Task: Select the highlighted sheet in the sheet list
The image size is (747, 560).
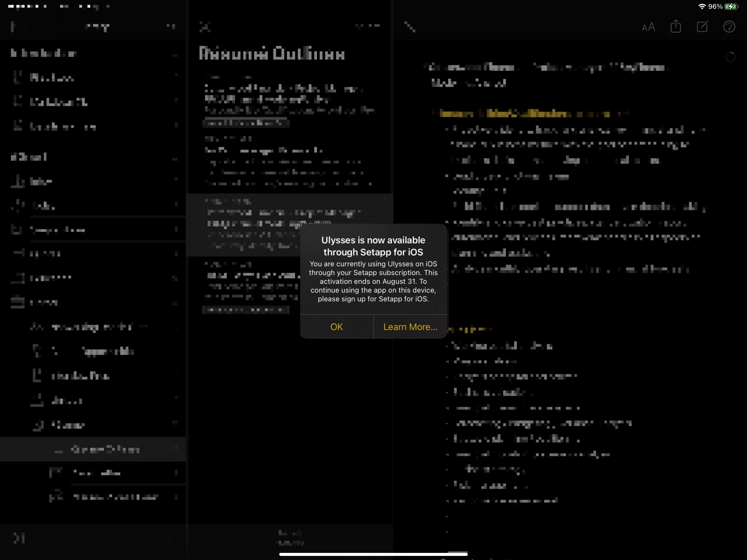Action: coord(289,225)
